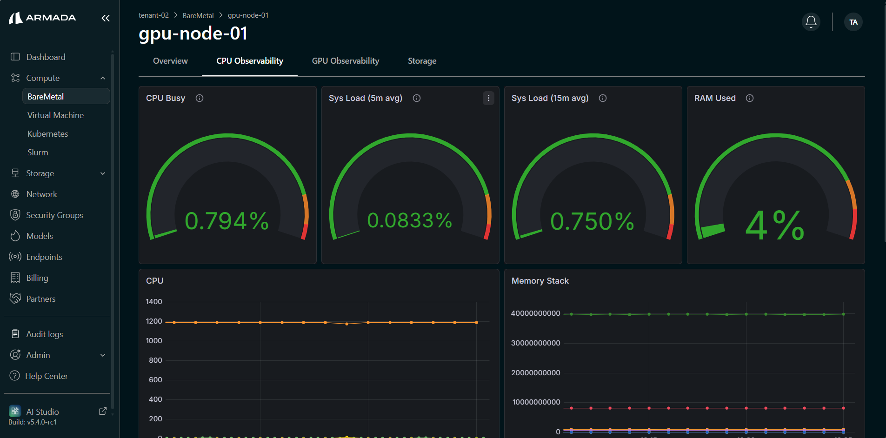
Task: Open the Security Groups page
Action: tap(54, 215)
